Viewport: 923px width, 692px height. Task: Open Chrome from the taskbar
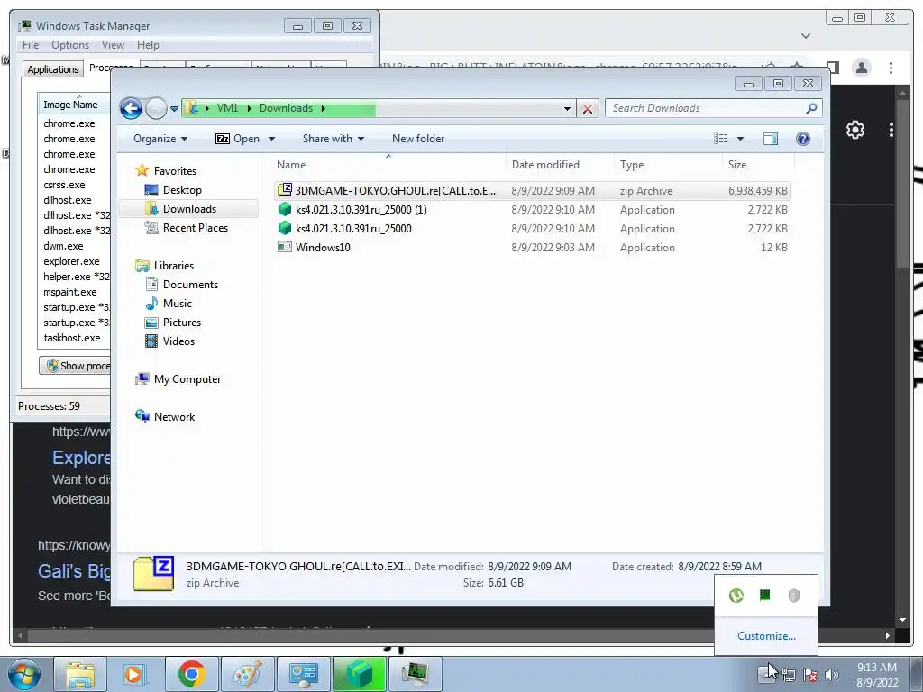click(192, 674)
